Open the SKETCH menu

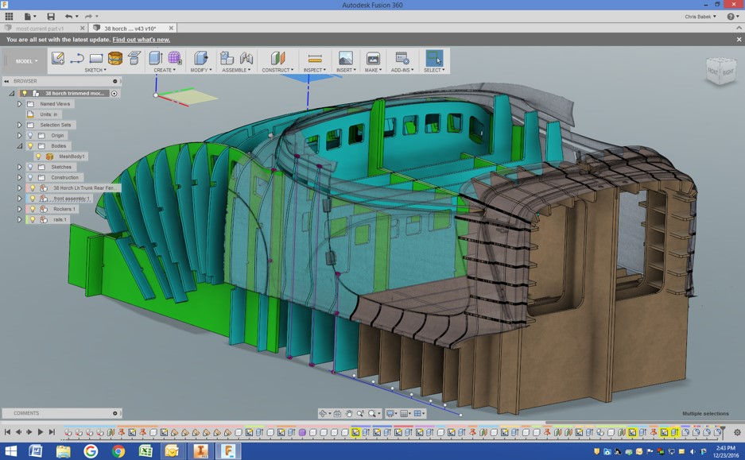[x=95, y=70]
